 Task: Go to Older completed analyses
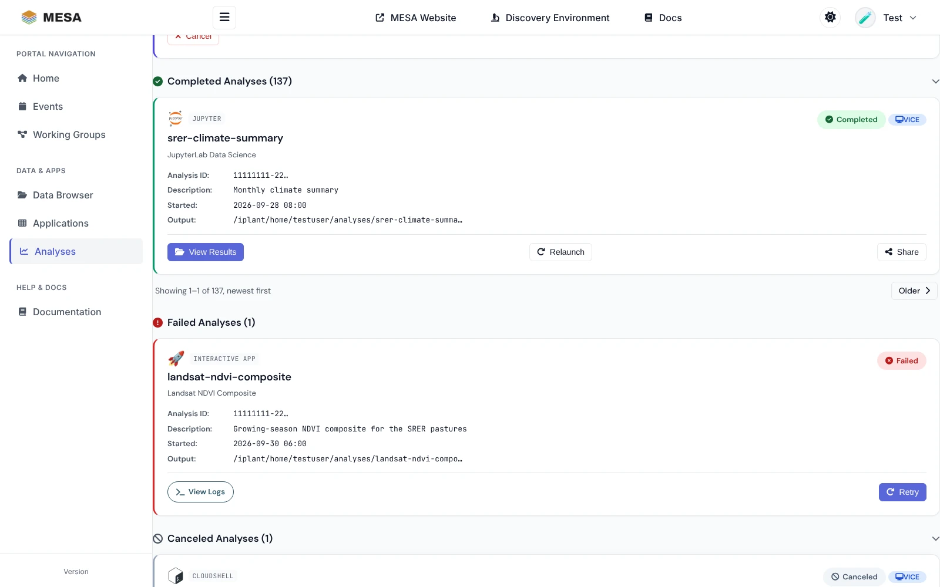pyautogui.click(x=914, y=291)
